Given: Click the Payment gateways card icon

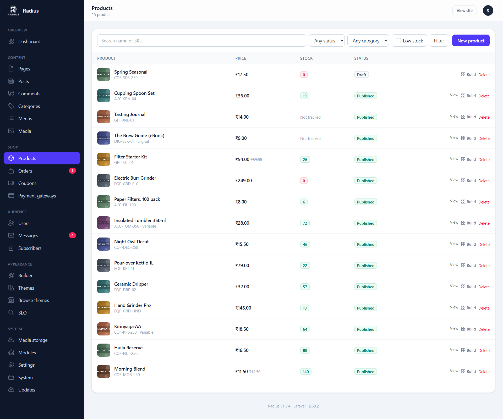Looking at the screenshot, I should [x=11, y=196].
